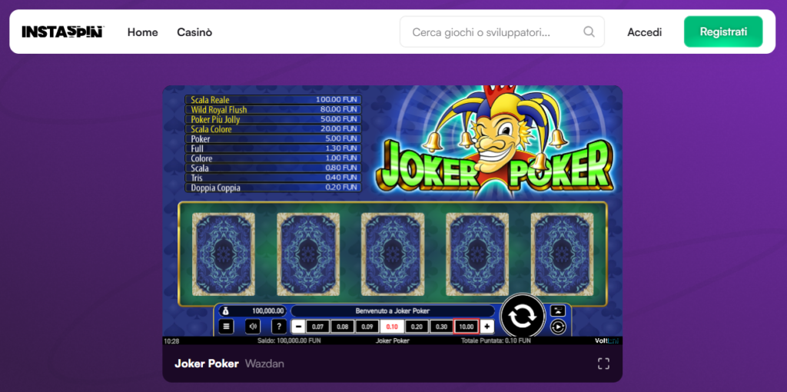Screen dimensions: 787x392
Task: Click the Tris paytable row
Action: pyautogui.click(x=273, y=178)
